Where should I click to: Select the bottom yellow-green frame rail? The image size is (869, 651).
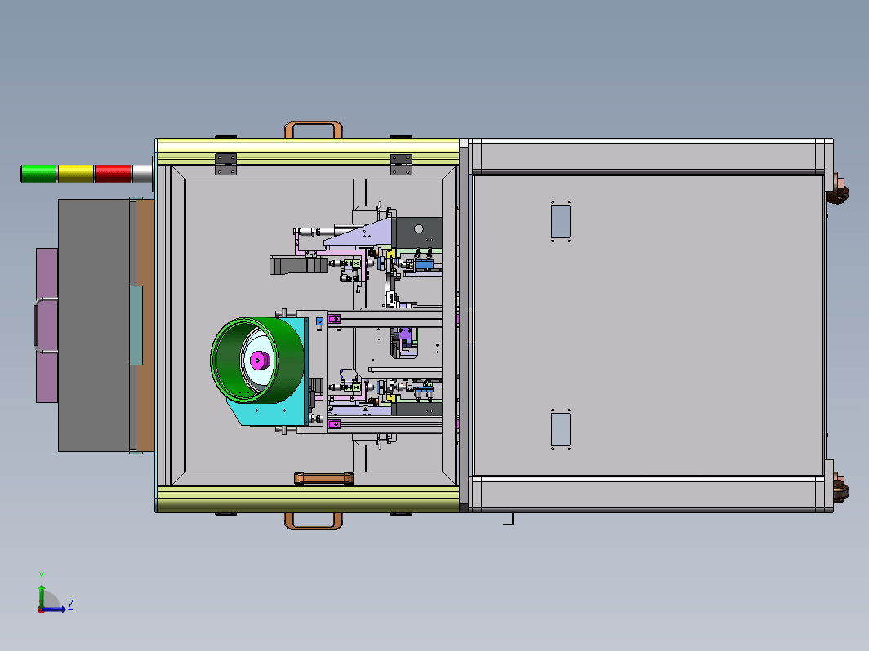tap(308, 499)
